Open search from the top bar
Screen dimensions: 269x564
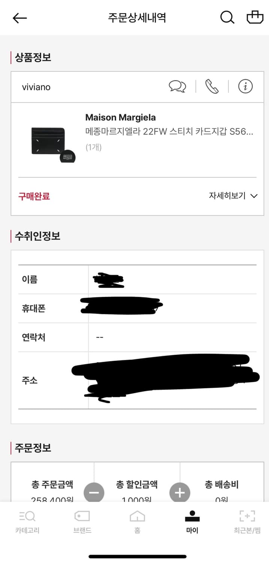(227, 17)
